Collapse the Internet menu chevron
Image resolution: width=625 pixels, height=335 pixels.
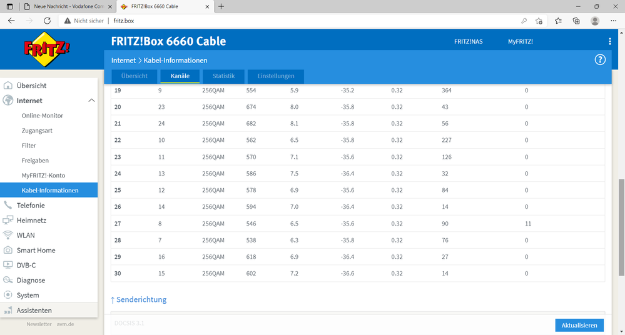tap(91, 101)
